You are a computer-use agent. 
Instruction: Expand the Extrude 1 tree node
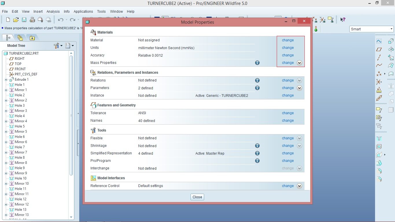(6, 79)
